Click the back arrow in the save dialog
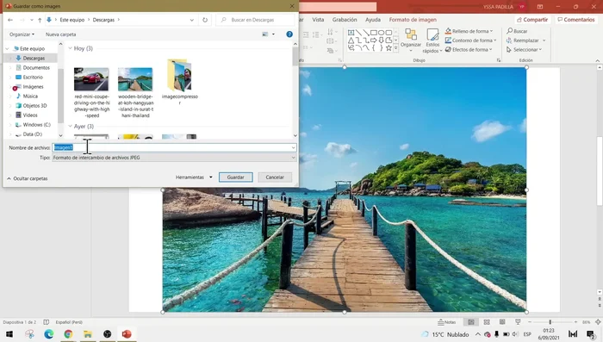 click(10, 20)
